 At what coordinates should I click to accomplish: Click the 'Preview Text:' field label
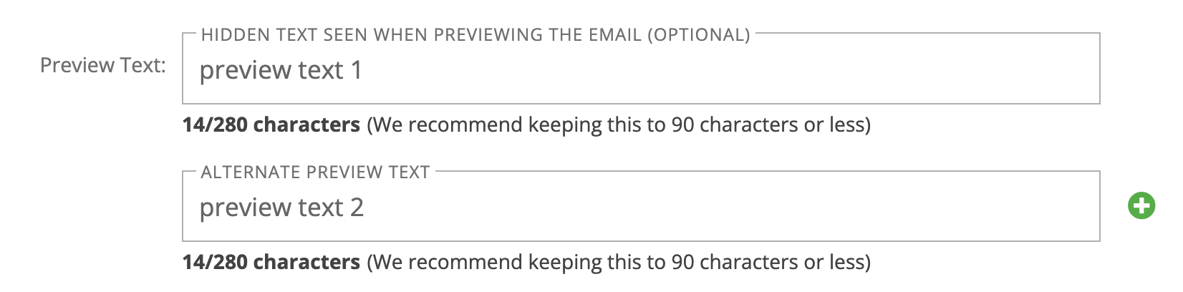(x=103, y=65)
